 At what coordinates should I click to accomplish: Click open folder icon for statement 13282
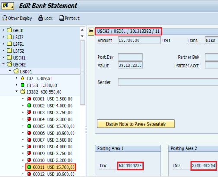pyautogui.click(x=22, y=91)
